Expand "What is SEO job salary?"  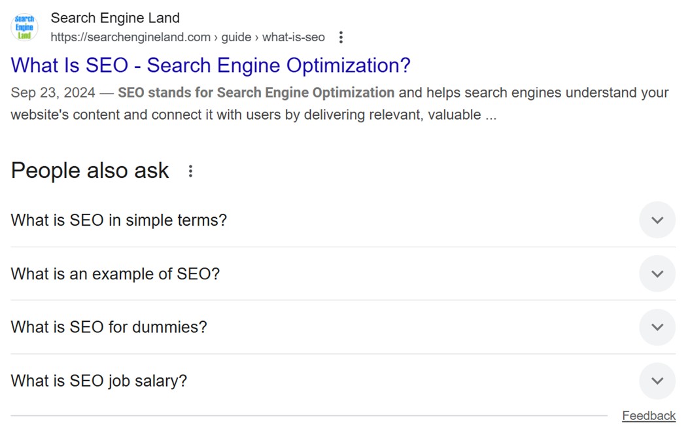[657, 381]
